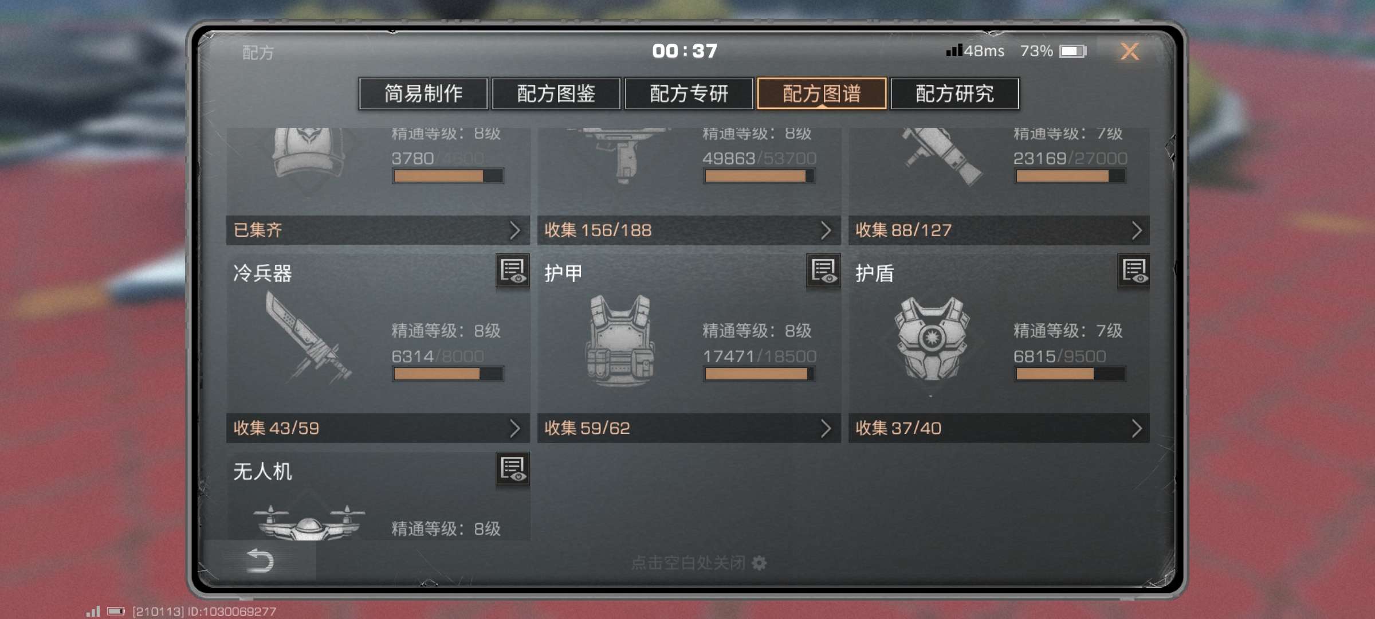This screenshot has width=1375, height=619.
Task: Click the back arrow icon at bottom left
Action: coord(260,561)
